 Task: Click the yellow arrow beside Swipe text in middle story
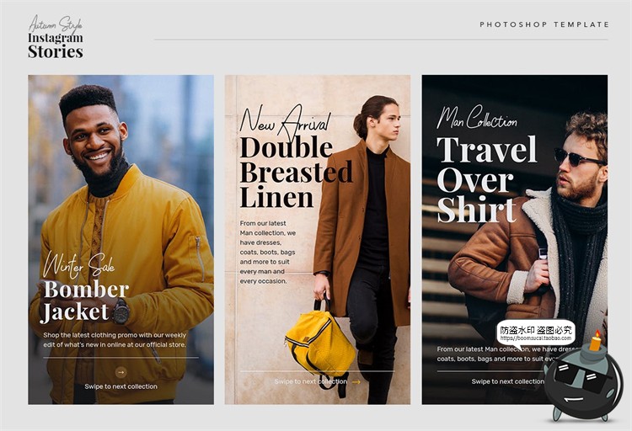tap(356, 382)
